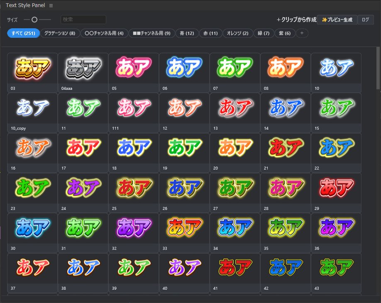Image resolution: width=381 pixels, height=303 pixels.
Task: Select purple style thumbnail 24
Action: [83, 193]
